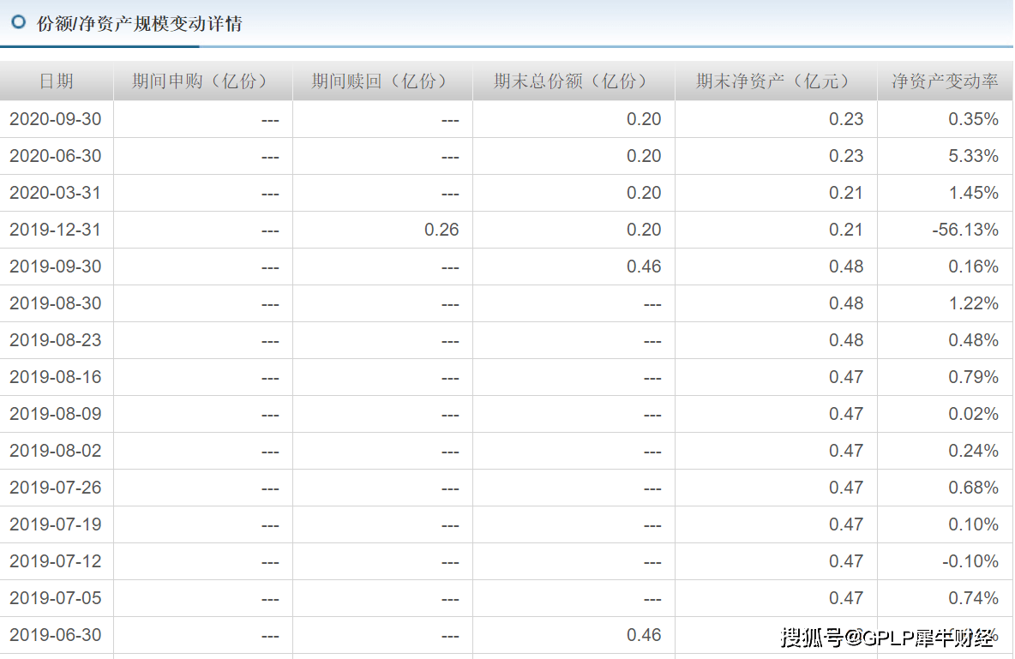Select the 1.45% change rate
1015x659 pixels.
(x=974, y=193)
